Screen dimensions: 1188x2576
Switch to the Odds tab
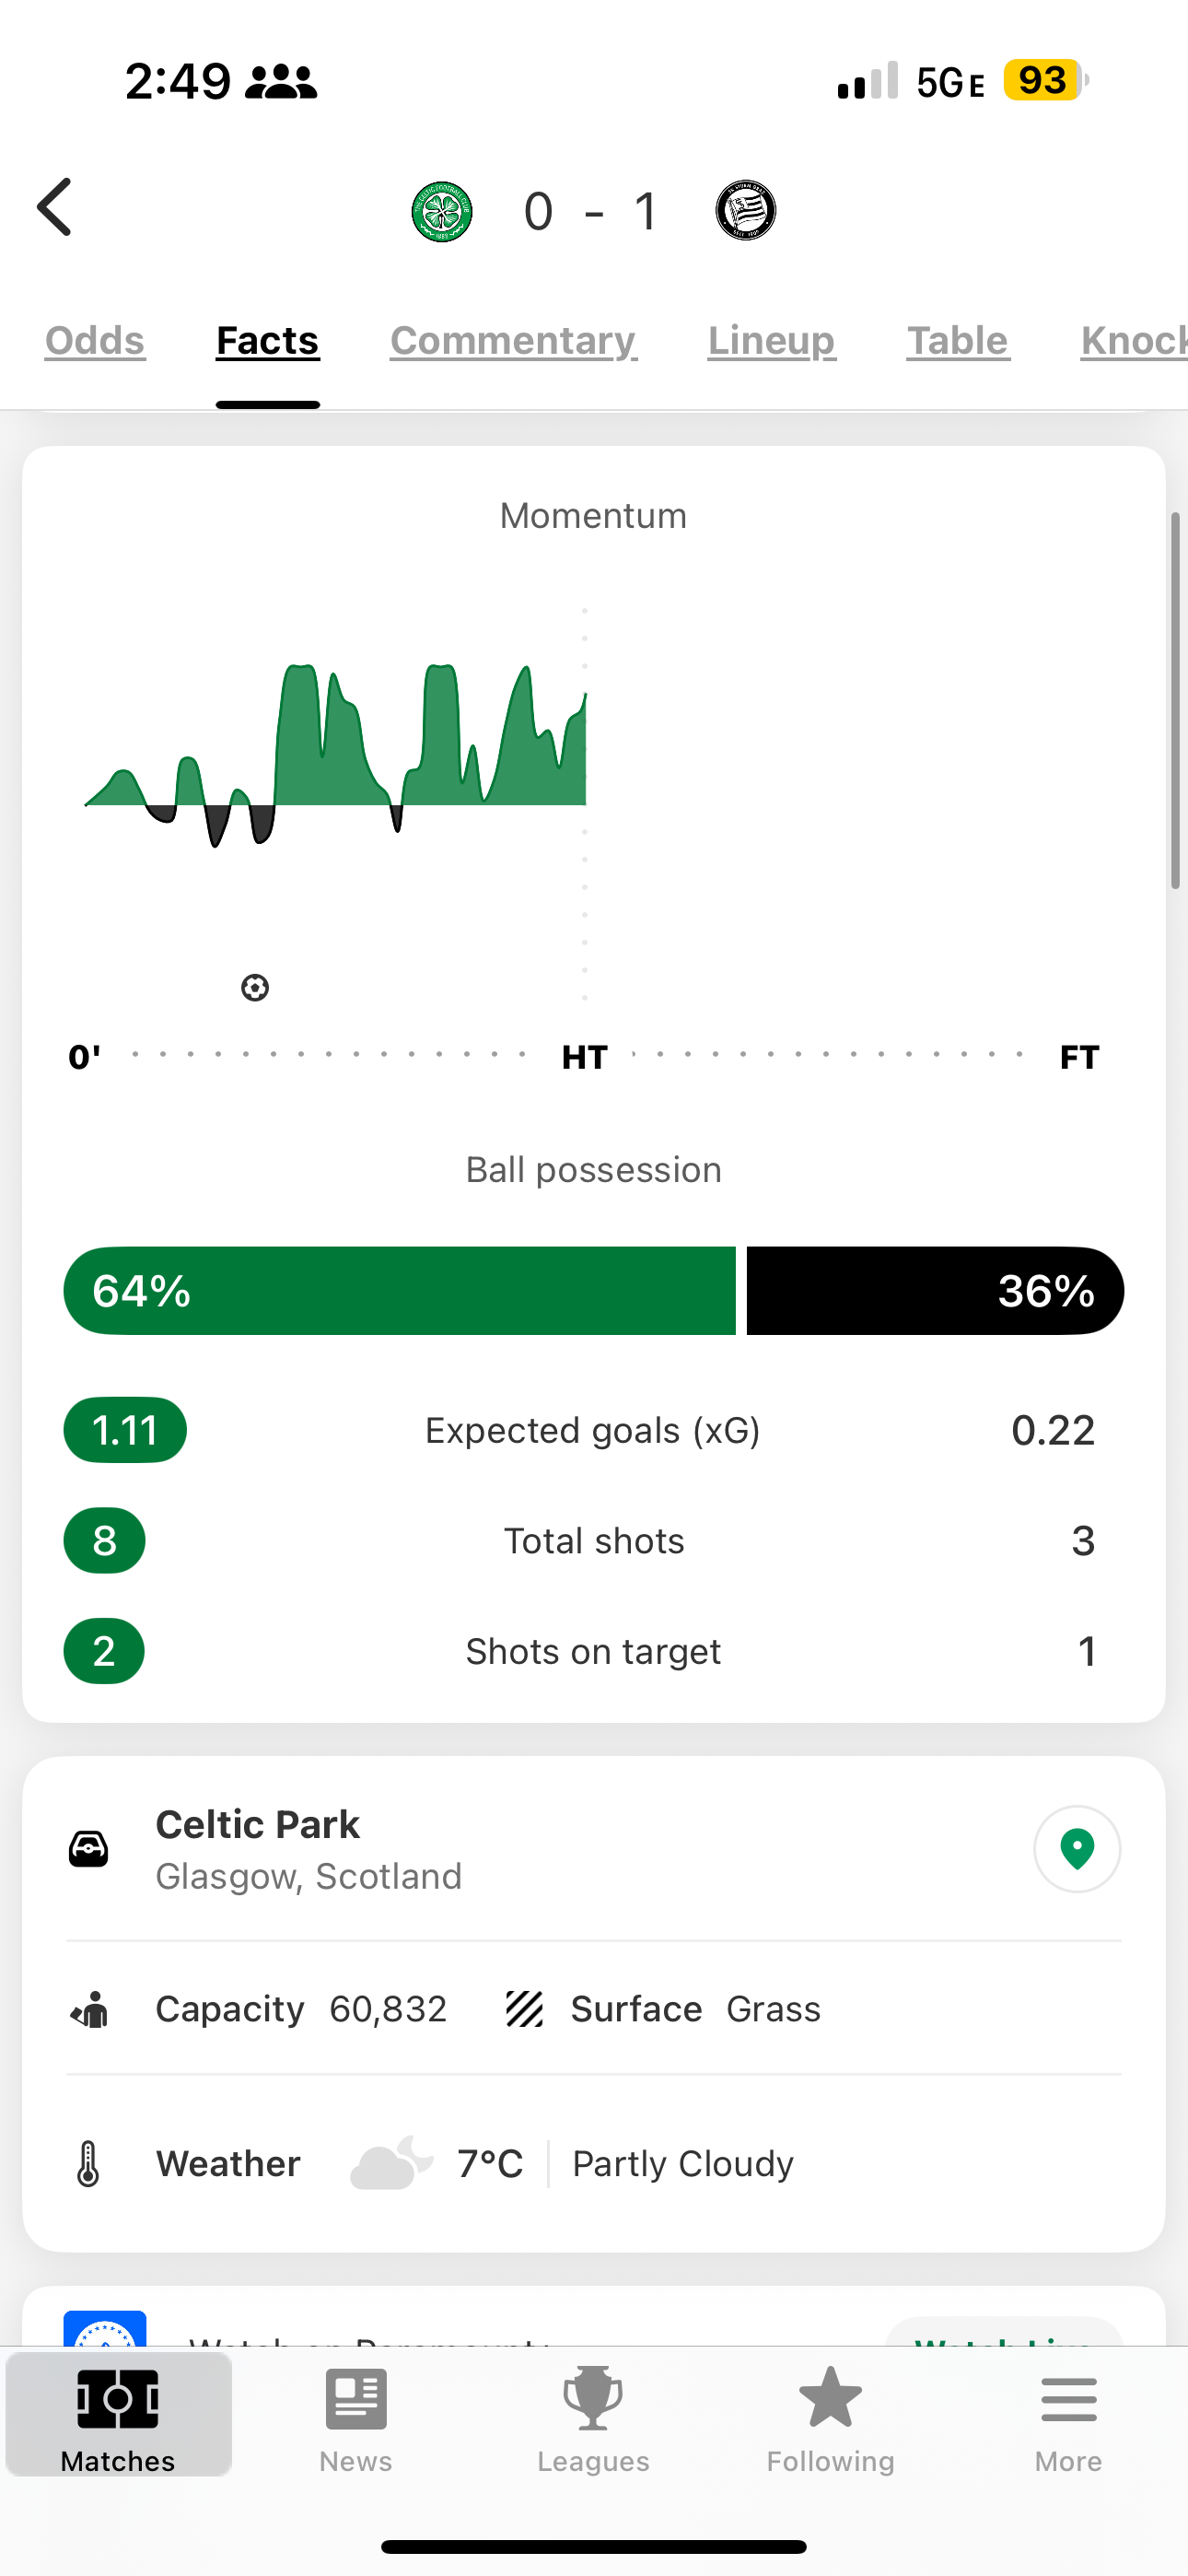click(95, 341)
